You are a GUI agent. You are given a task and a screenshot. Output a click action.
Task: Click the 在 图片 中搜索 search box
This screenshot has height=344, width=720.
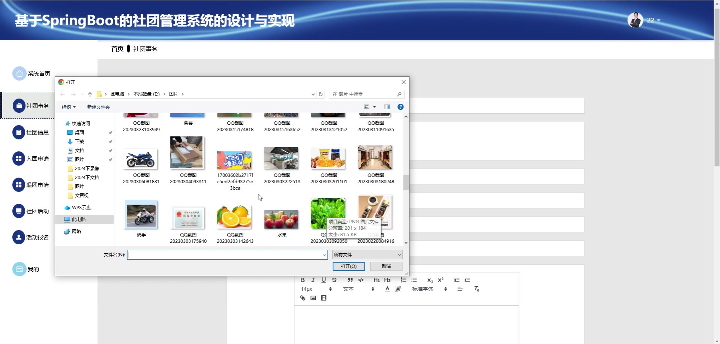click(x=367, y=94)
